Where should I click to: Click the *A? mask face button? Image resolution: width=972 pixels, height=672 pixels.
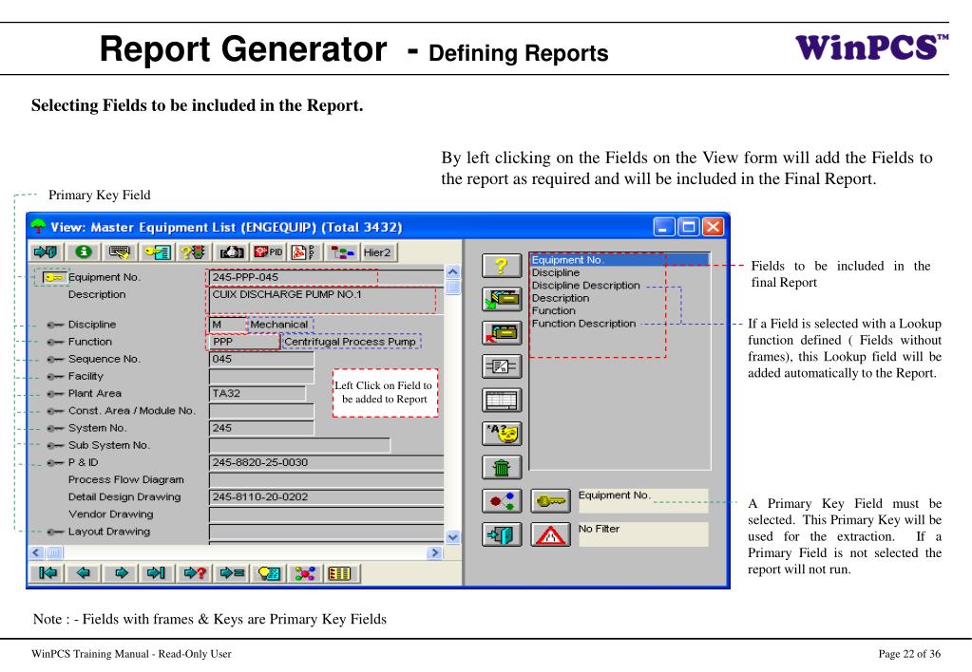pos(502,433)
